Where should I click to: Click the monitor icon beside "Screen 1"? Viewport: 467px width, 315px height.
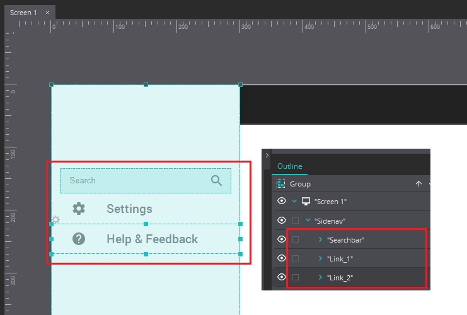click(306, 202)
